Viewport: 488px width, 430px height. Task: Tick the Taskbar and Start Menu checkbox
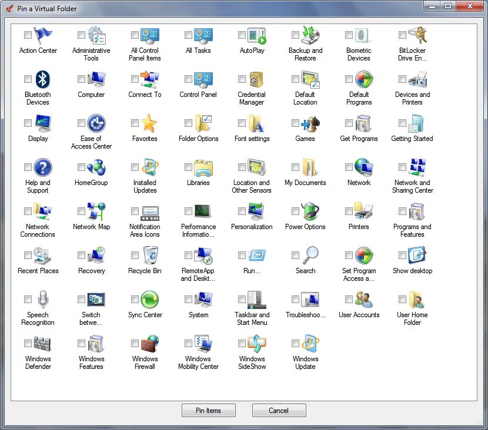point(242,300)
